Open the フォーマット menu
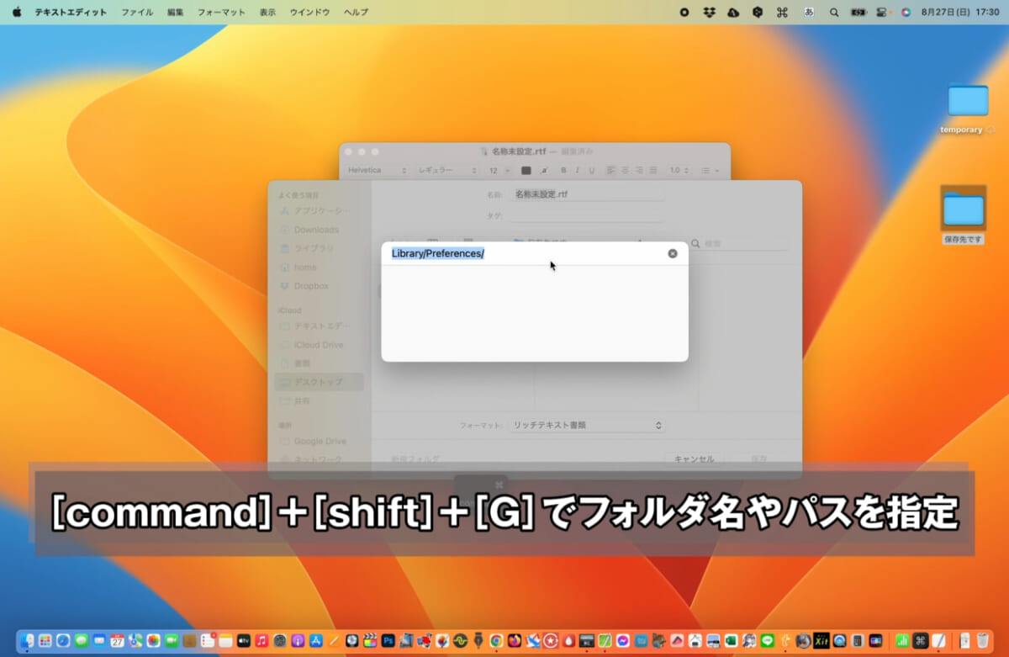Screen dimensions: 1009x657 coord(221,13)
